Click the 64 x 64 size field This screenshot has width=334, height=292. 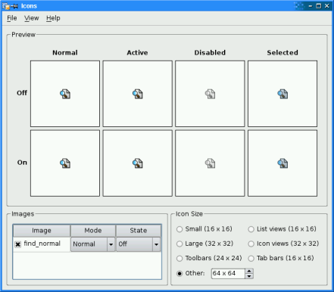(x=228, y=273)
